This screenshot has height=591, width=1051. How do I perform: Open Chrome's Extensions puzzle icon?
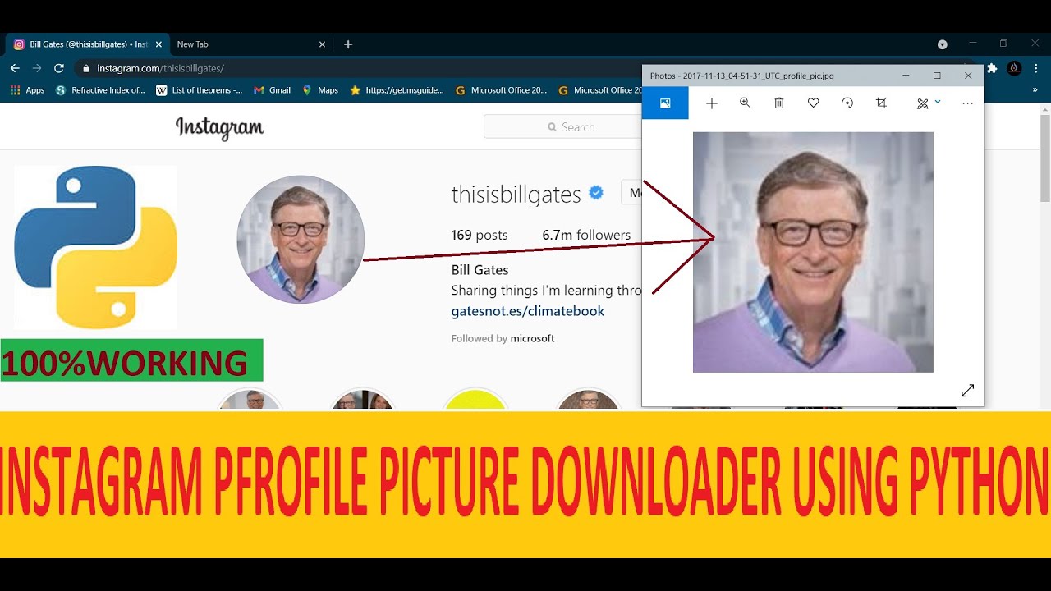click(x=992, y=68)
